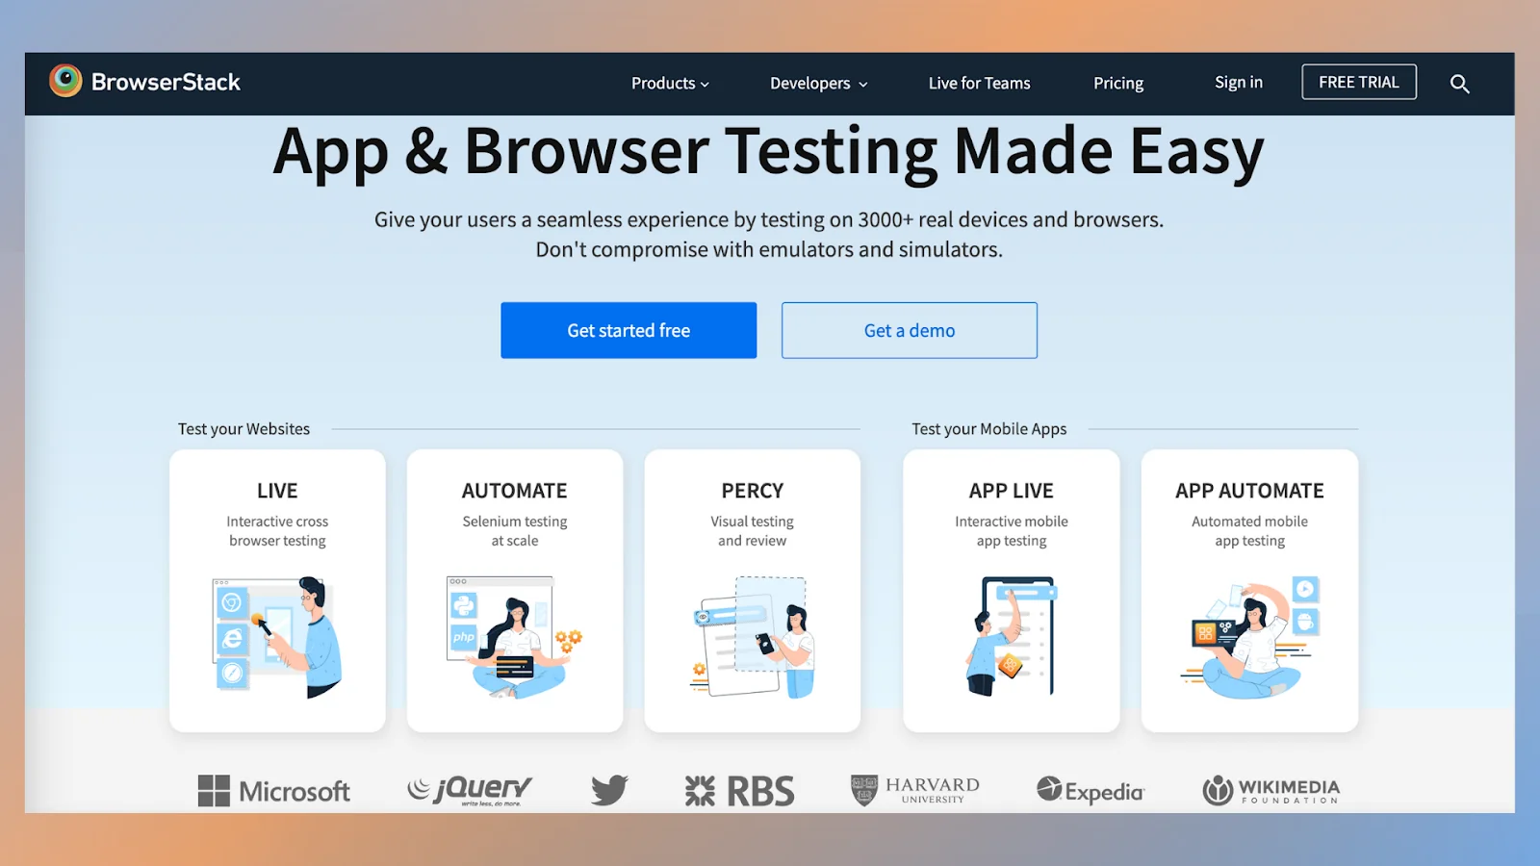The image size is (1540, 866).
Task: Click the Wikimedia Foundation logo
Action: click(1270, 790)
